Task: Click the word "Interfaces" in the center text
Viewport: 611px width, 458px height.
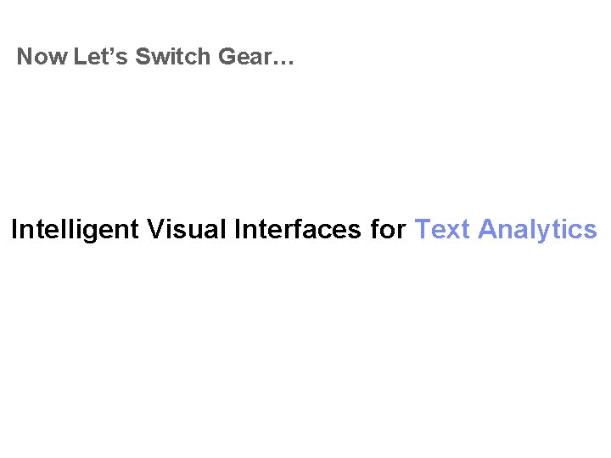Action: click(x=298, y=229)
